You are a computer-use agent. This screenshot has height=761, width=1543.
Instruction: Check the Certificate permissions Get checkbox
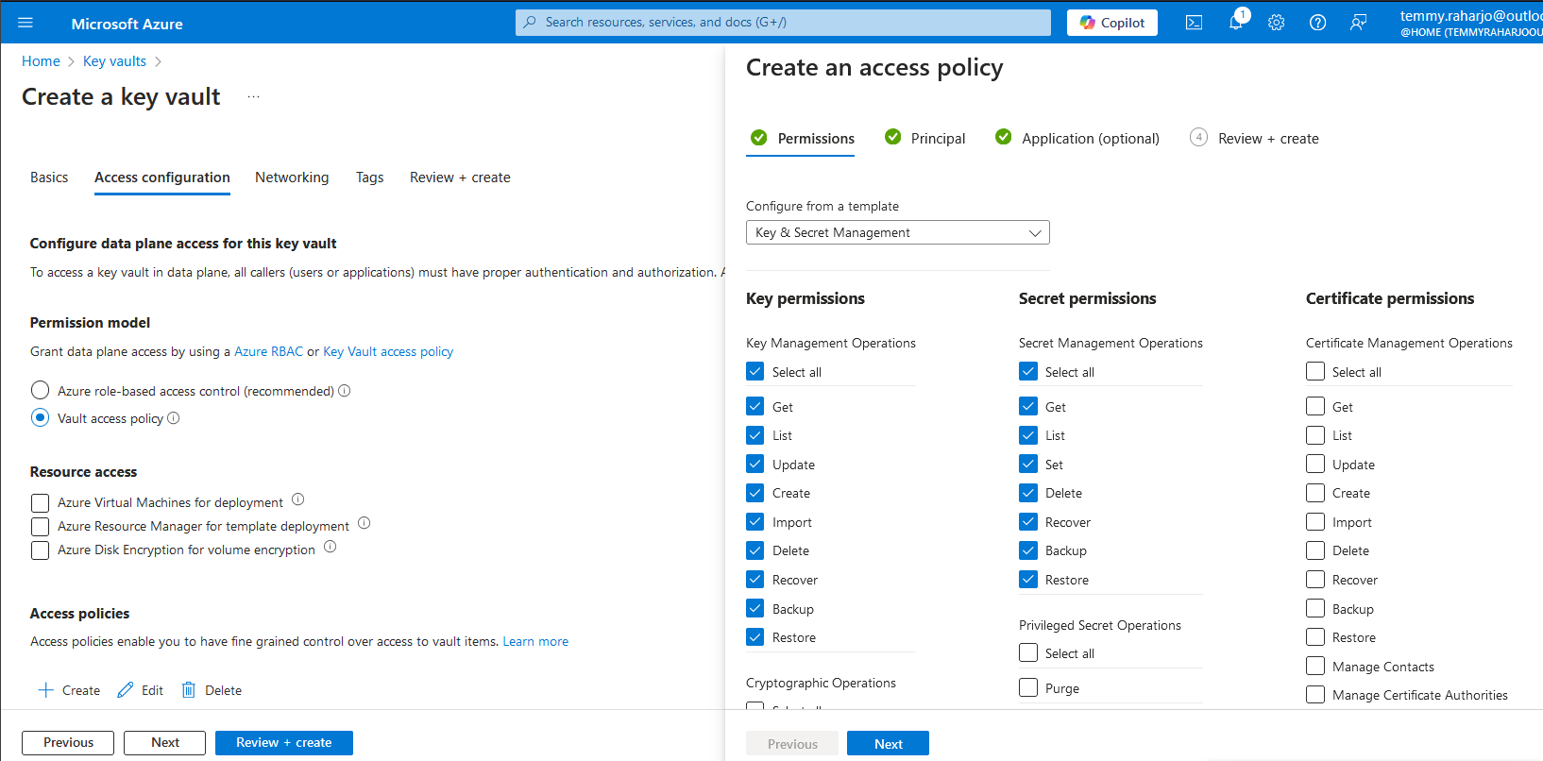1315,406
